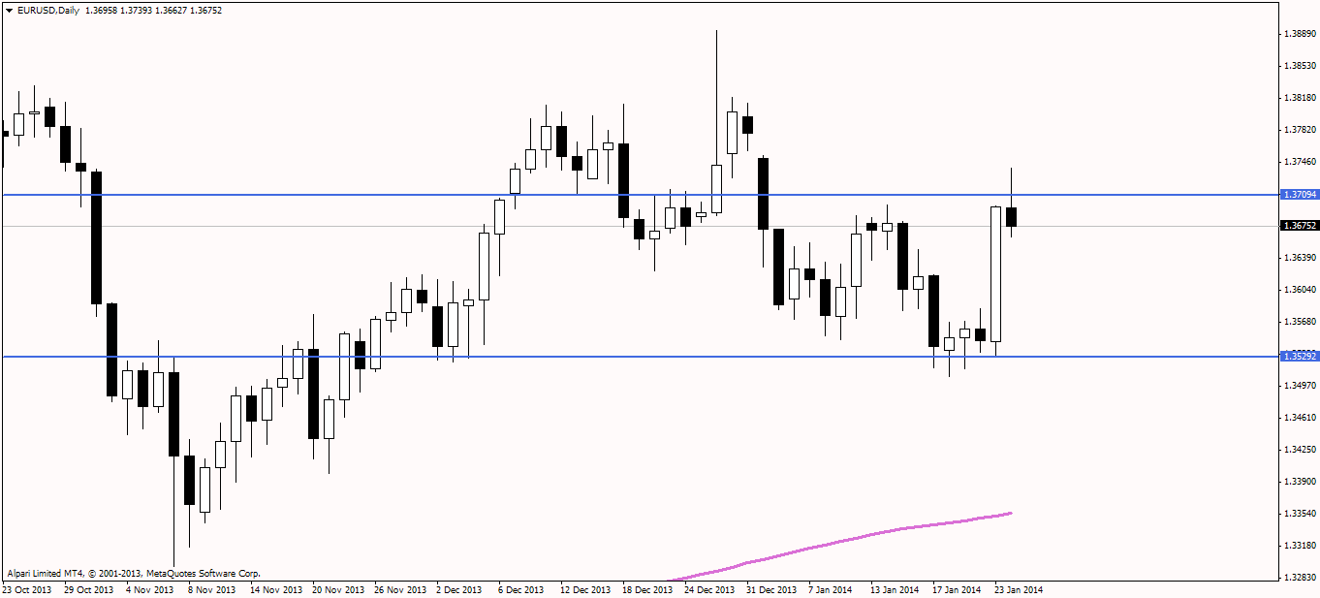
Task: Click the 2 Dec 2013 date label
Action: click(x=459, y=589)
